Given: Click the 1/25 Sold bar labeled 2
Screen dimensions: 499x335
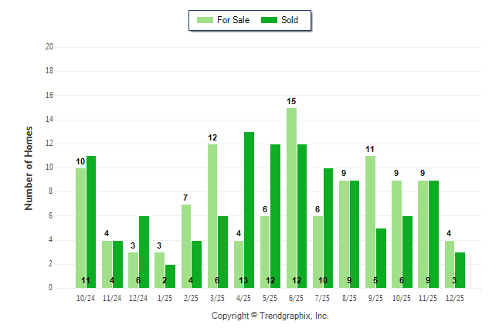Looking at the screenshot, I should point(170,276).
